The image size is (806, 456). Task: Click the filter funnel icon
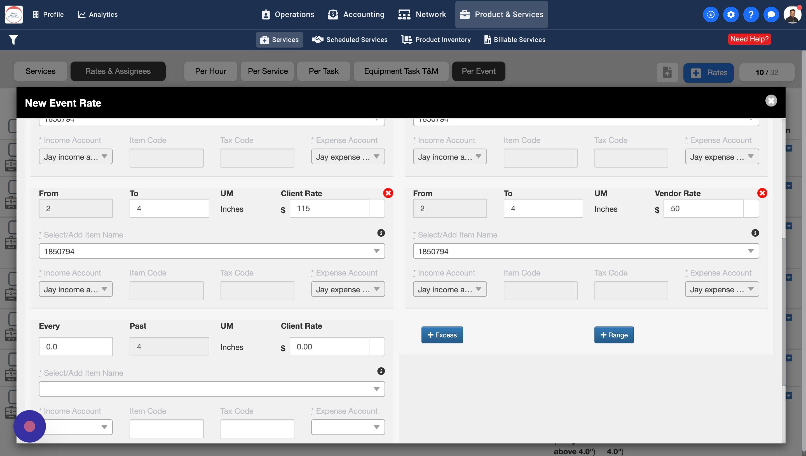(13, 40)
